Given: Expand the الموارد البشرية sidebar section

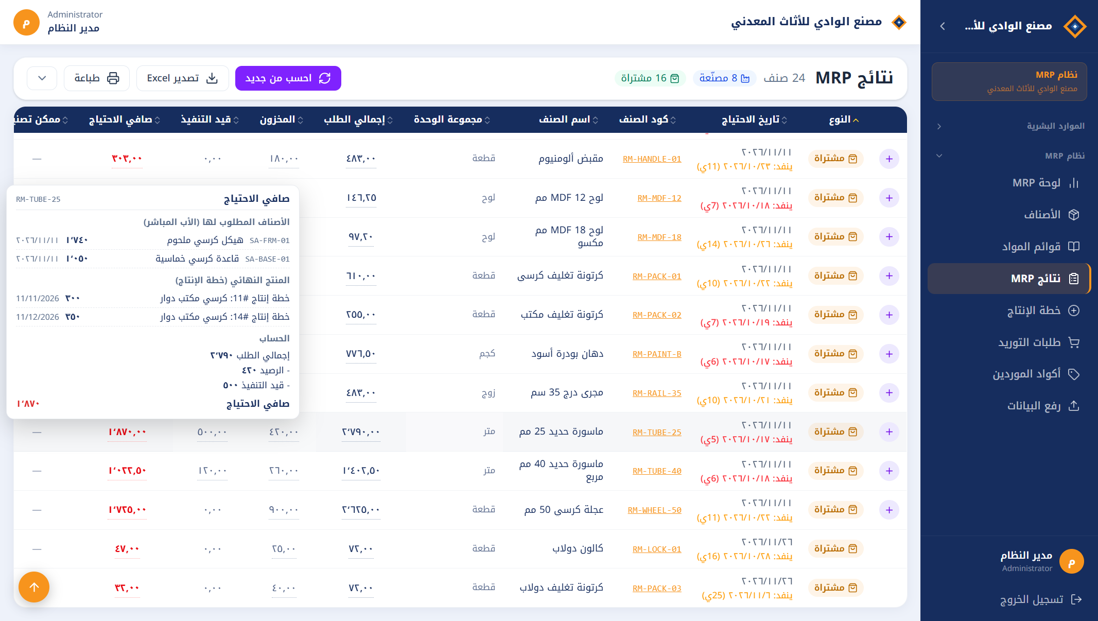Looking at the screenshot, I should pyautogui.click(x=1009, y=126).
